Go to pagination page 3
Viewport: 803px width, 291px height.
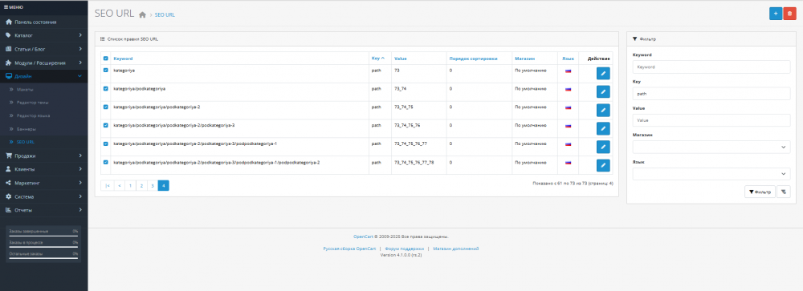[153, 186]
